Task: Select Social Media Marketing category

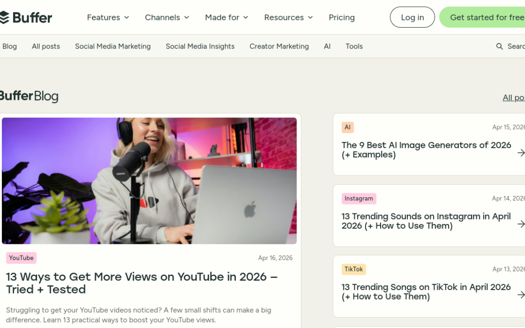Action: point(113,46)
